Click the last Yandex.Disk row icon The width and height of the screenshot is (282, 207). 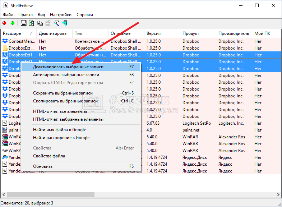click(5, 171)
